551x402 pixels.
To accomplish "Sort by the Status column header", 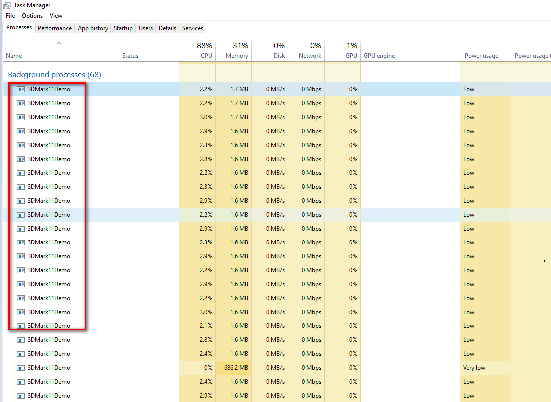I will pyautogui.click(x=149, y=51).
